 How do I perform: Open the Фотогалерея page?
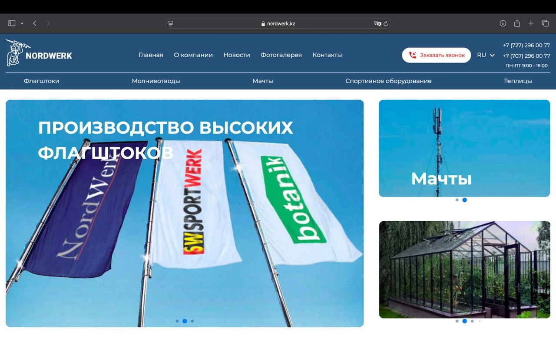pyautogui.click(x=281, y=55)
